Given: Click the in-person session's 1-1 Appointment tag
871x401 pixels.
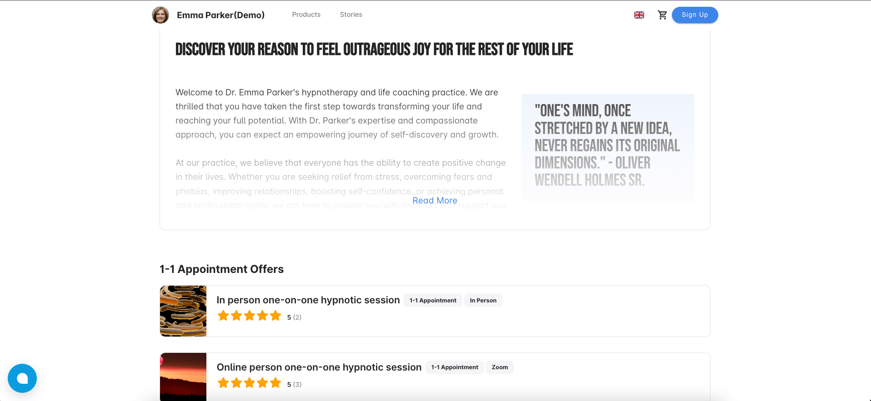Looking at the screenshot, I should click(x=433, y=301).
